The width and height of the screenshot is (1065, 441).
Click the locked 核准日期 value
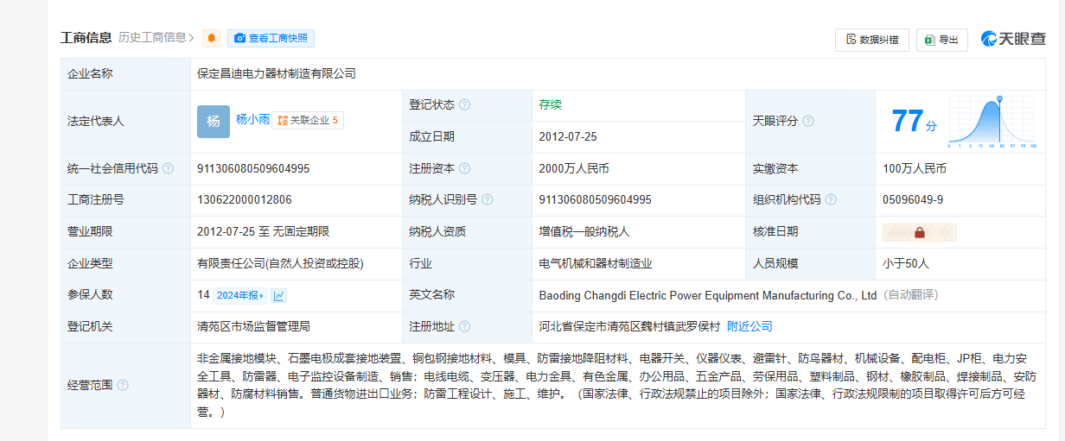click(x=920, y=232)
